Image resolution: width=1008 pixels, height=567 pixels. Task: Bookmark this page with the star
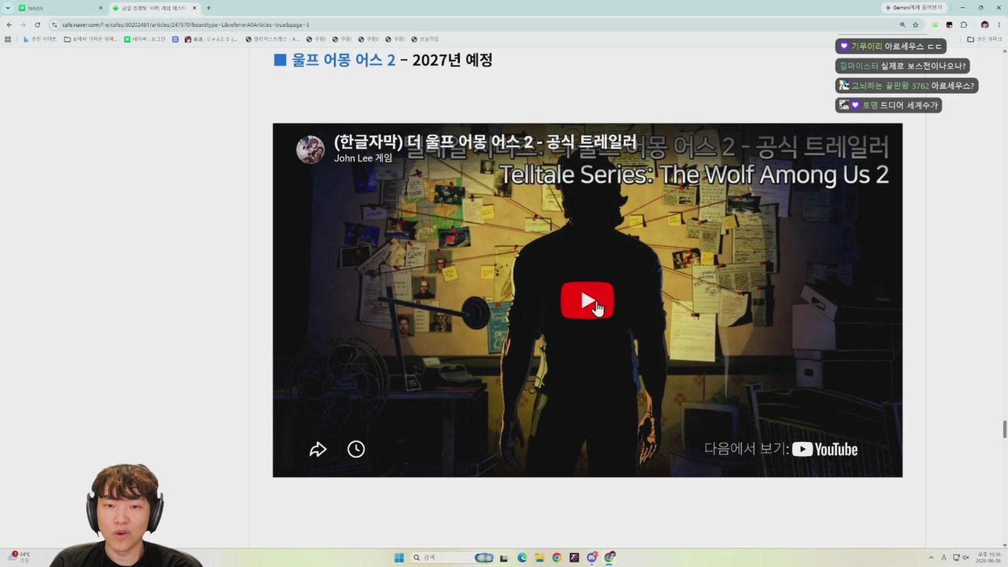pos(916,25)
